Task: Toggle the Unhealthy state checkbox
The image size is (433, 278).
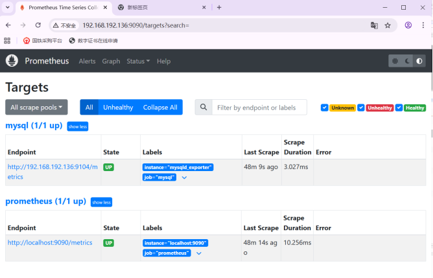Action: 360,108
